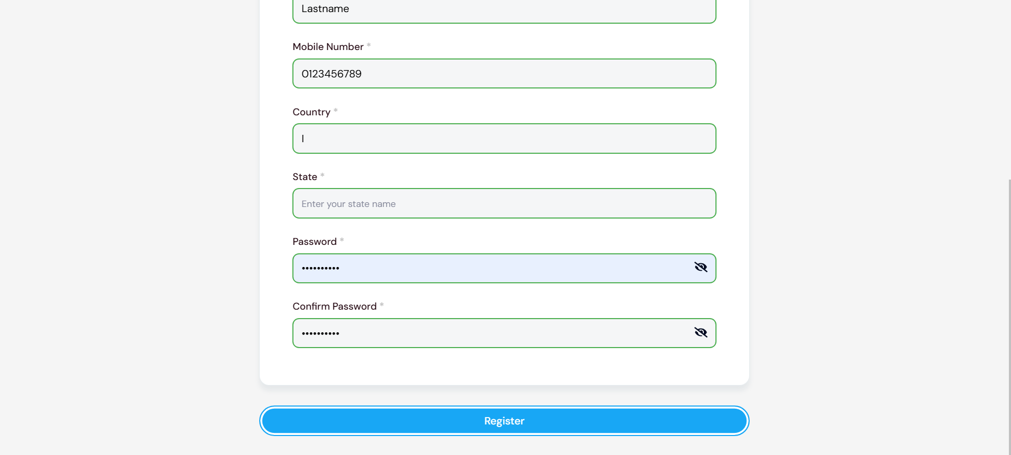Click the "Password" label above its field
The image size is (1011, 455).
(315, 242)
